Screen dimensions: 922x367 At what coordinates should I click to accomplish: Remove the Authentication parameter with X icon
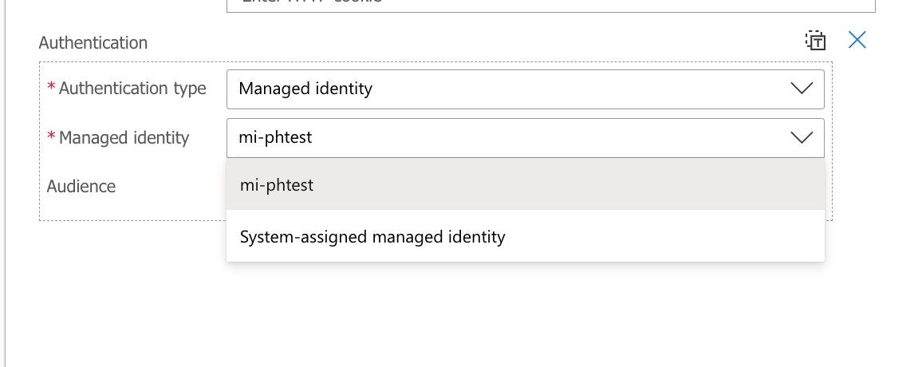[857, 40]
